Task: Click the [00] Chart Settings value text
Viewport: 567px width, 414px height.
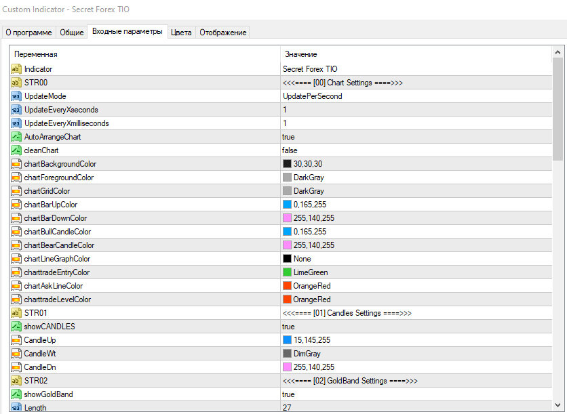Action: click(x=343, y=83)
